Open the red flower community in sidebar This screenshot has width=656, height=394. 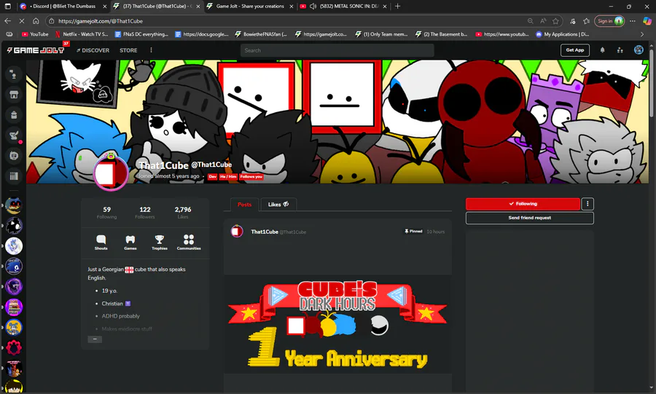[14, 347]
